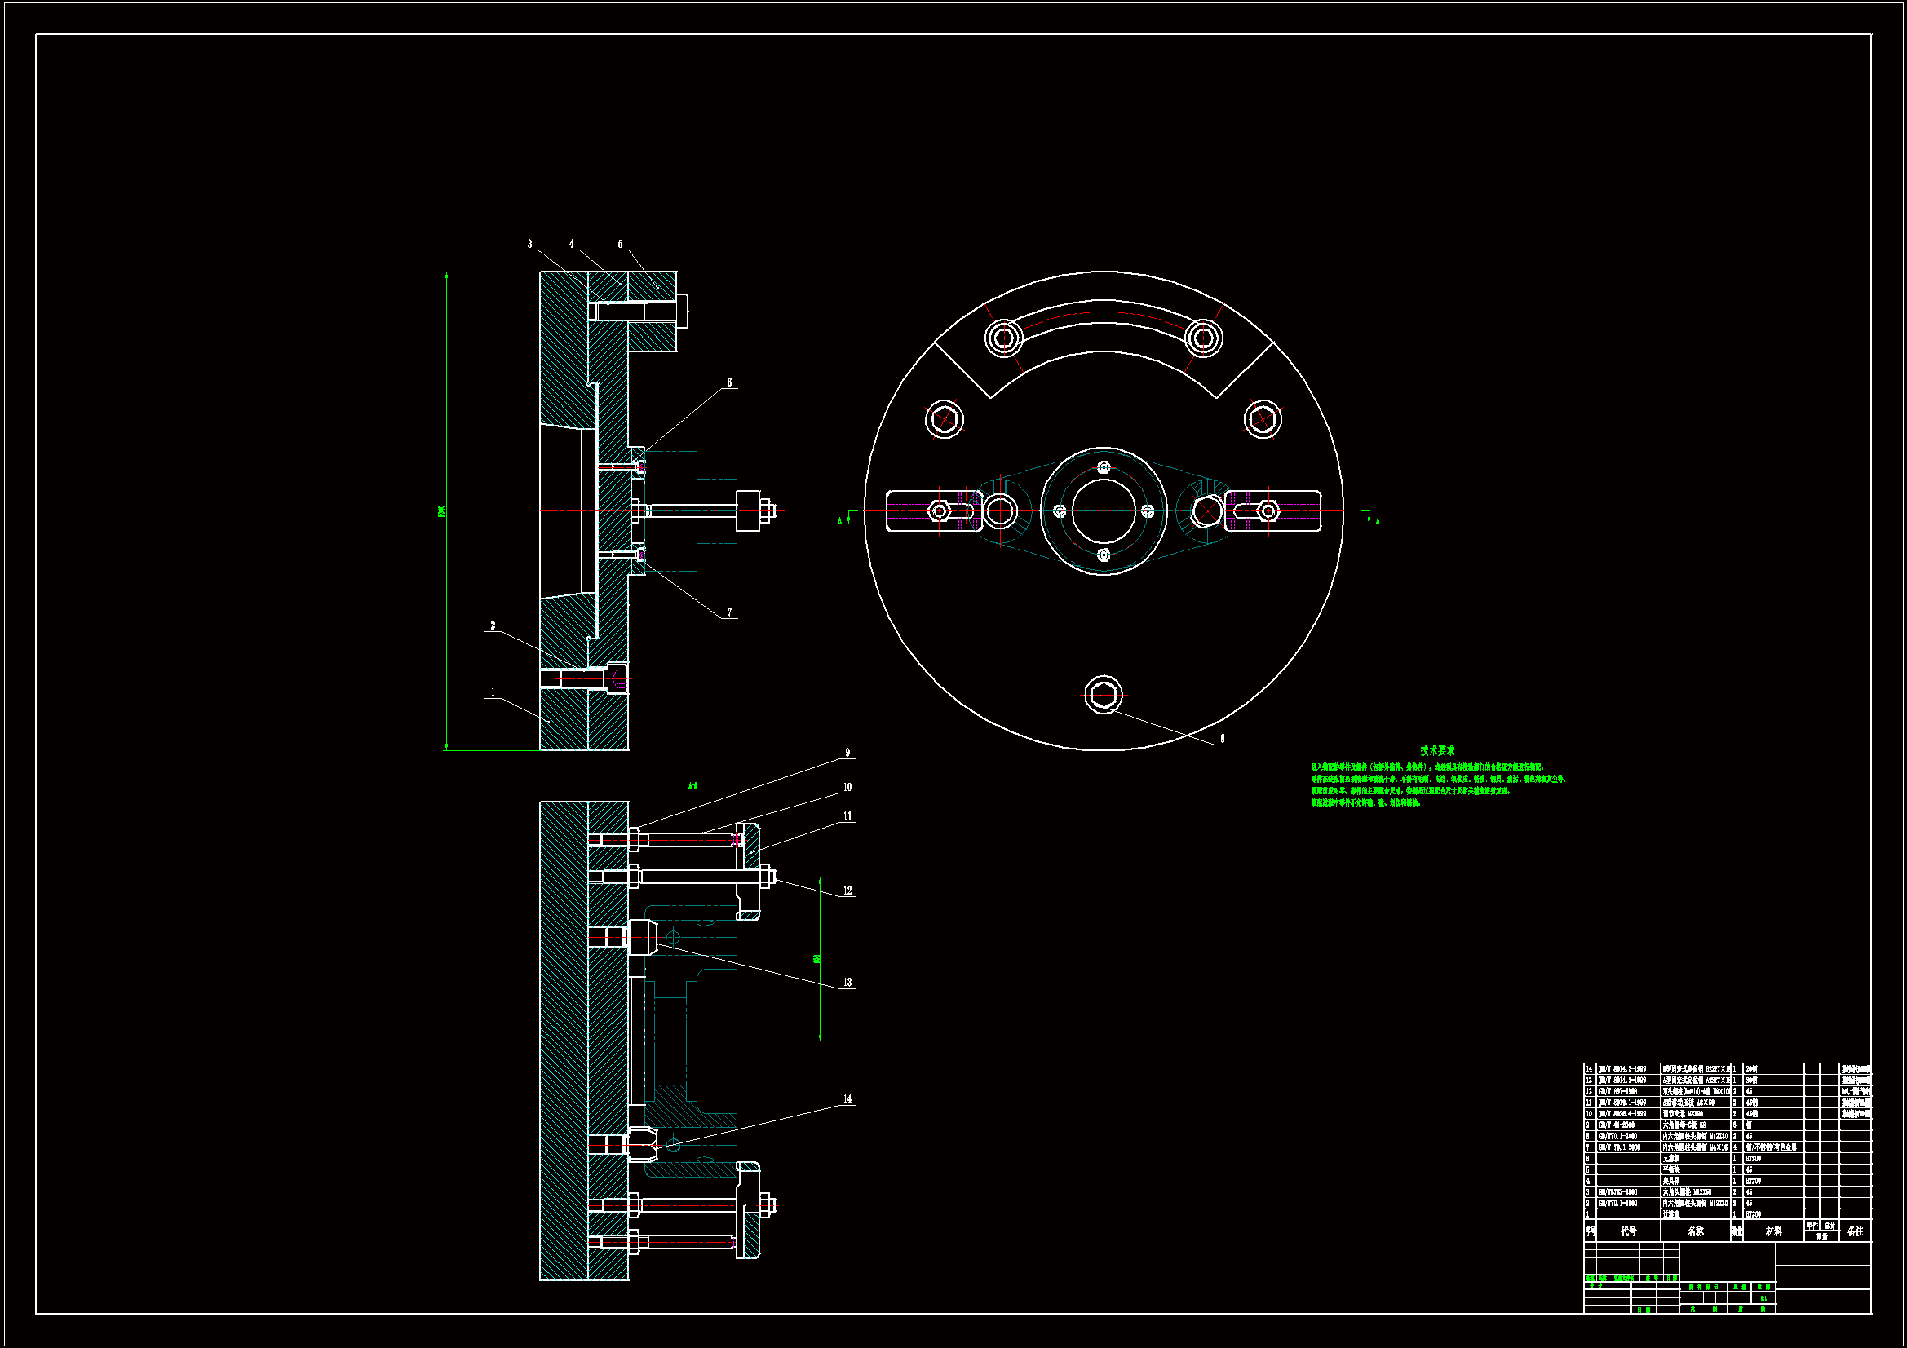Click the A-A section view label

[x=692, y=785]
